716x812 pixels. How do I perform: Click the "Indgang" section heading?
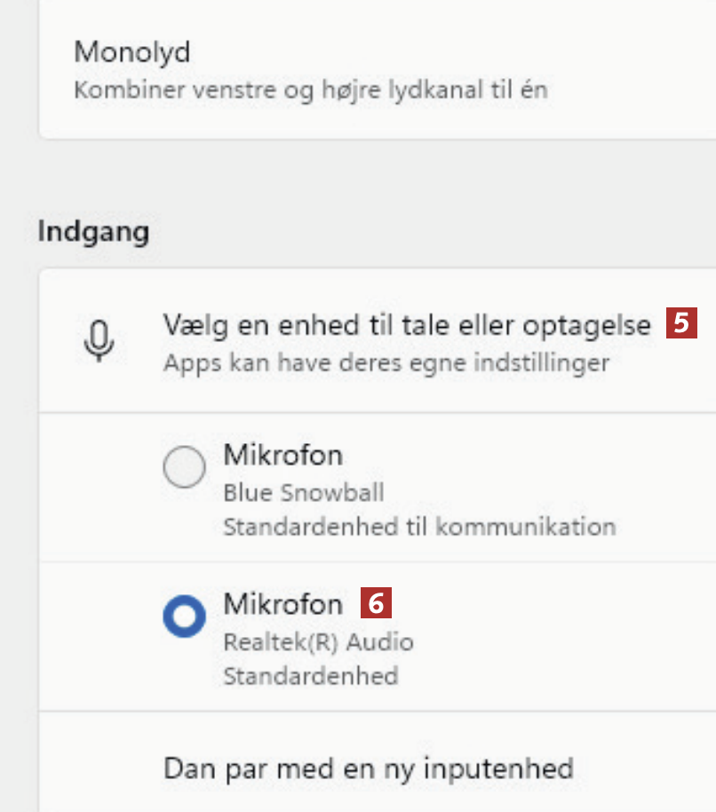tap(93, 232)
